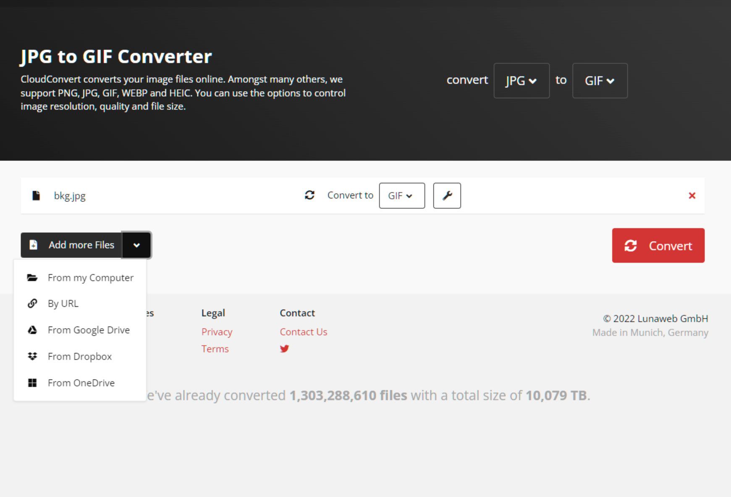731x497 pixels.
Task: Open the GIF dropdown next to Convert to
Action: point(402,195)
